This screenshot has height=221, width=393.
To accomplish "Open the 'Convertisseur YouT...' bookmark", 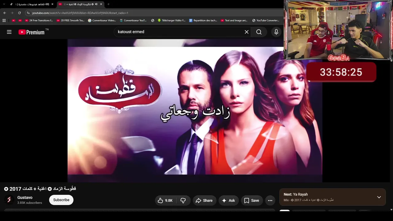I will (133, 21).
